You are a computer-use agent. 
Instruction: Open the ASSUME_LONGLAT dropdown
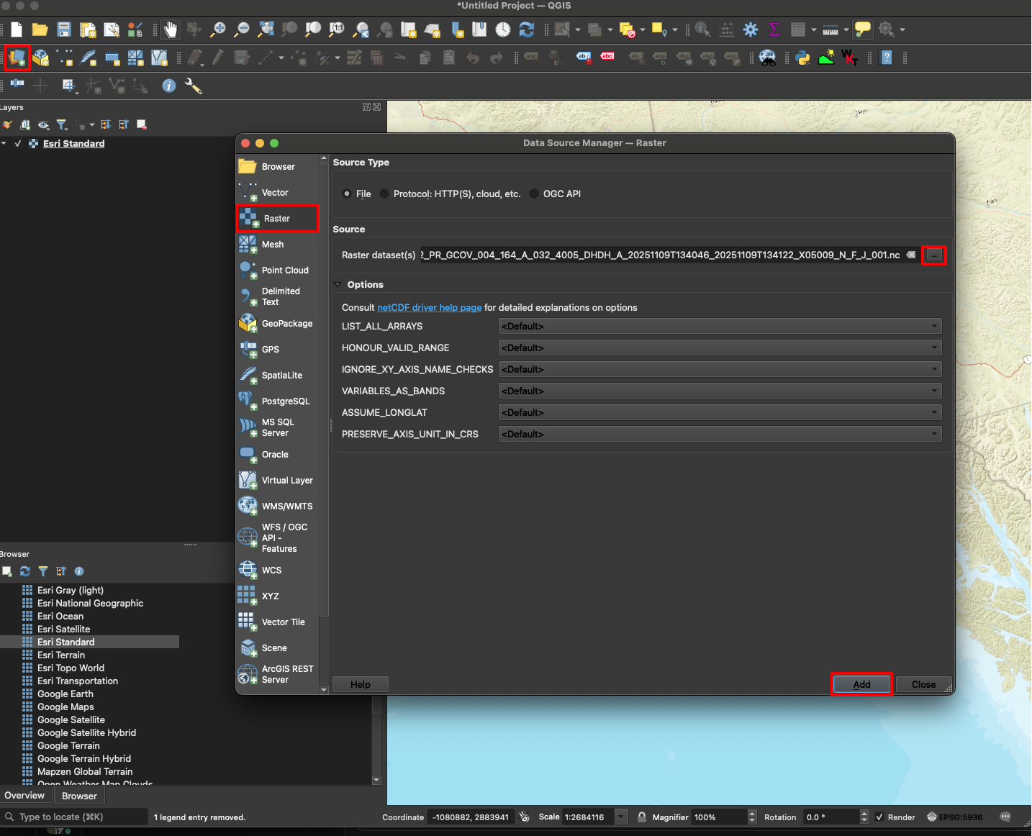click(x=720, y=412)
